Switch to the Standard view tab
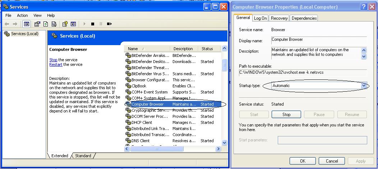 [x=83, y=156]
